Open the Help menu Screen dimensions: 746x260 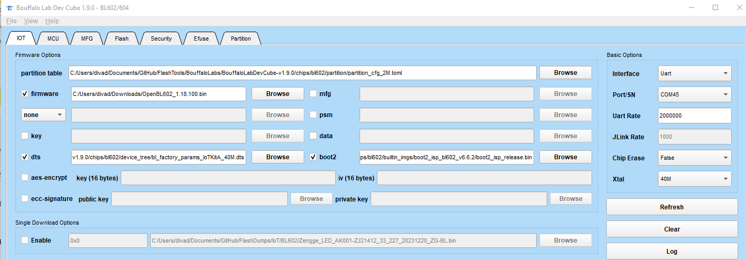[x=52, y=21]
